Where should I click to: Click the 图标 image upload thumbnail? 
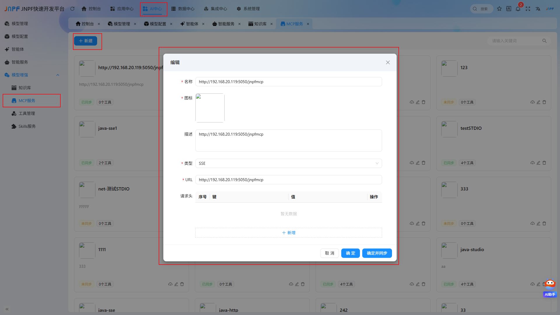210,108
